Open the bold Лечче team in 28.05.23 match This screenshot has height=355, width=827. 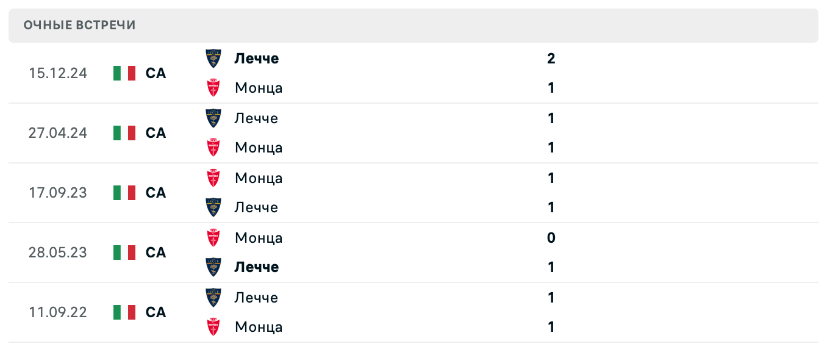point(257,267)
